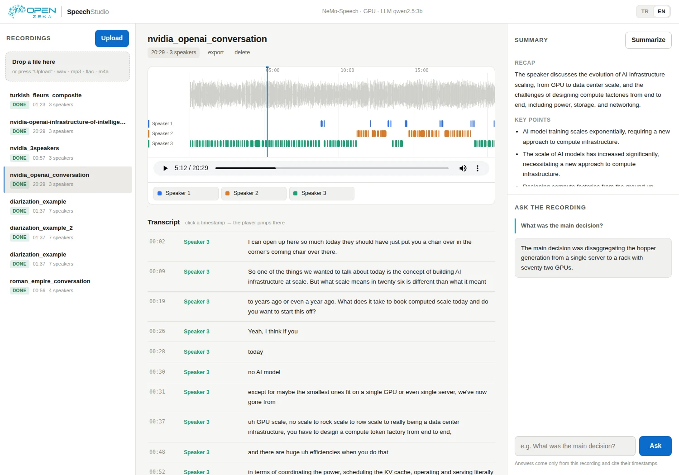Jump to the 00:09 transcript timestamp
This screenshot has width=679, height=475.
coord(157,271)
